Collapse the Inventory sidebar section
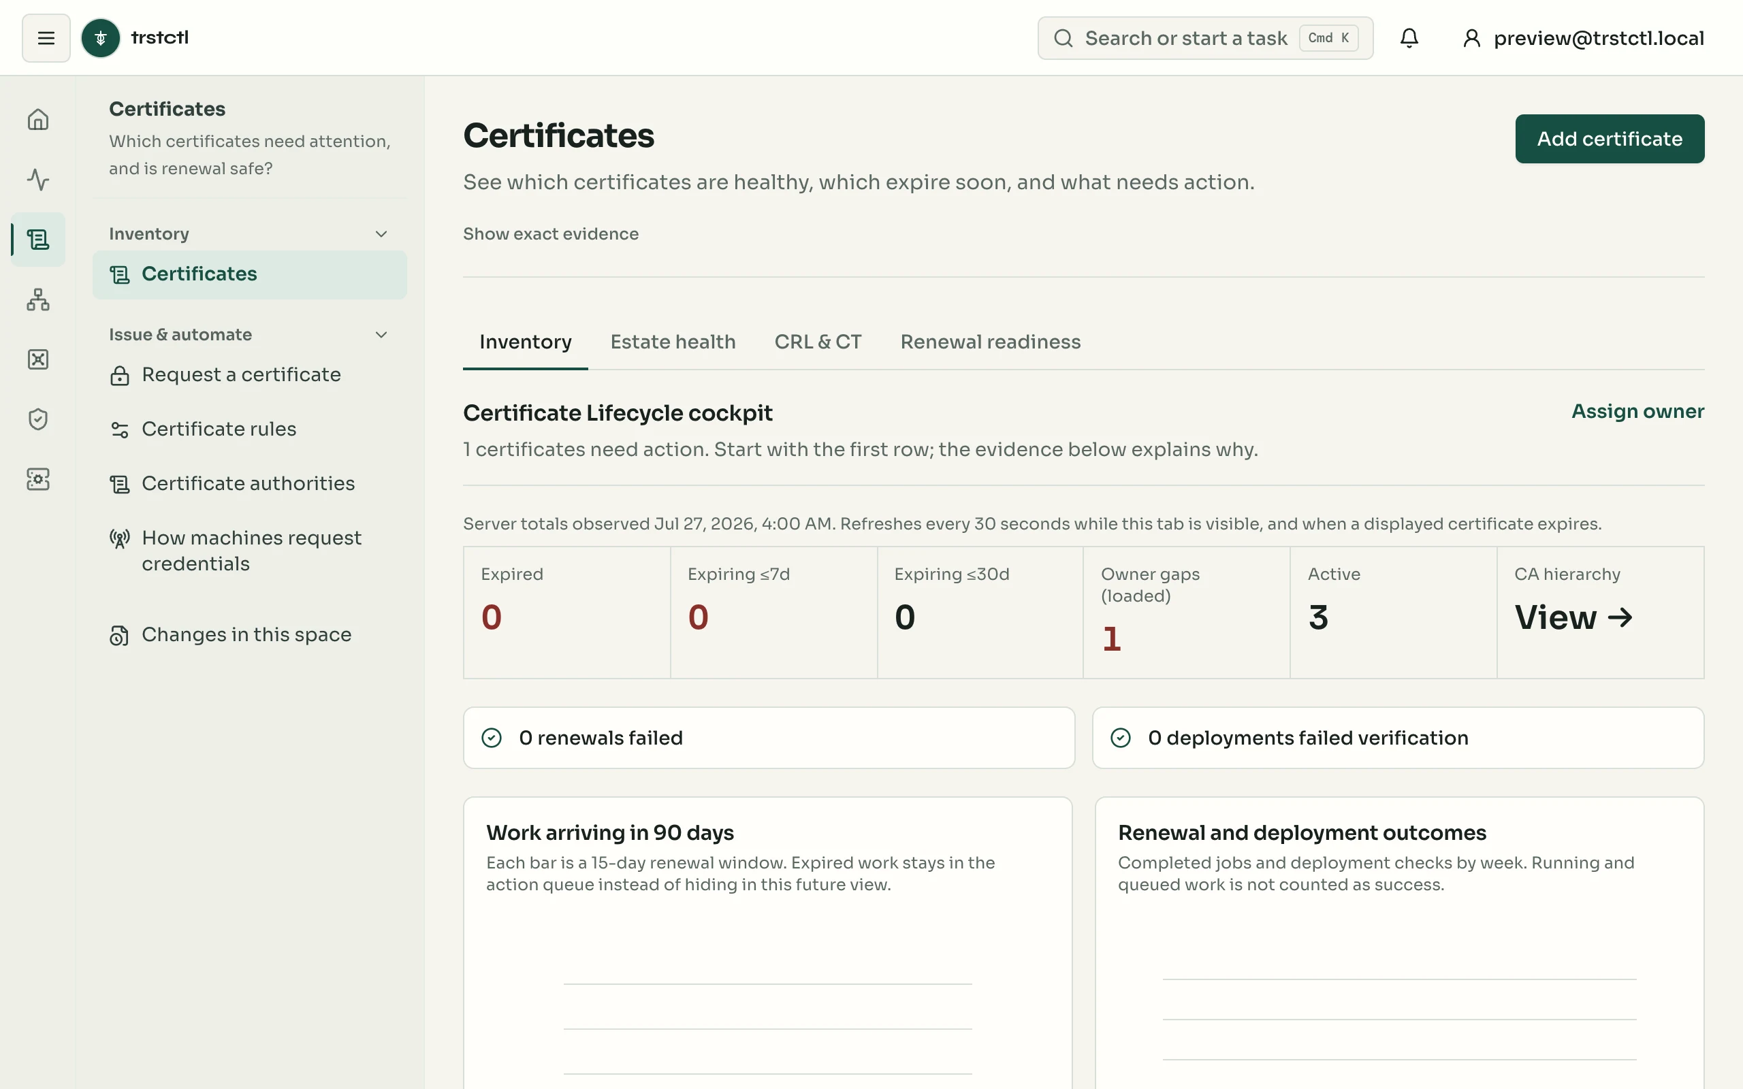The width and height of the screenshot is (1743, 1089). (381, 234)
